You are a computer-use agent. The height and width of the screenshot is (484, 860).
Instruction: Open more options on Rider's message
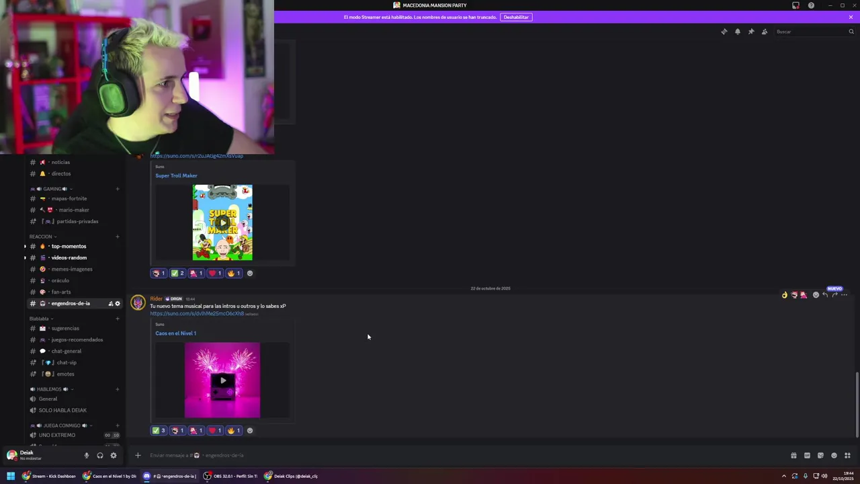[844, 294]
